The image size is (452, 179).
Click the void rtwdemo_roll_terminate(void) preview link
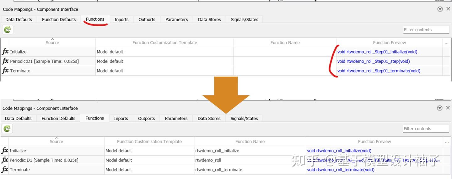point(341,170)
